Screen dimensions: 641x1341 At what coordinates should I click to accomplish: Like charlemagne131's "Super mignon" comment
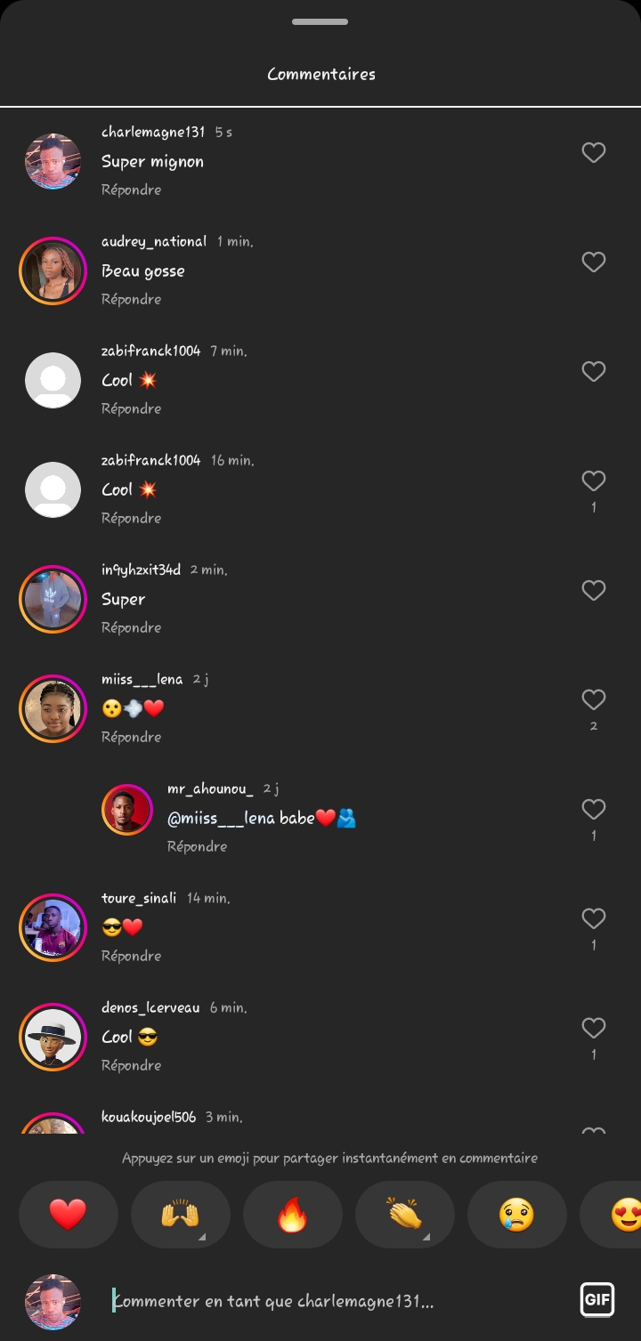pos(594,153)
